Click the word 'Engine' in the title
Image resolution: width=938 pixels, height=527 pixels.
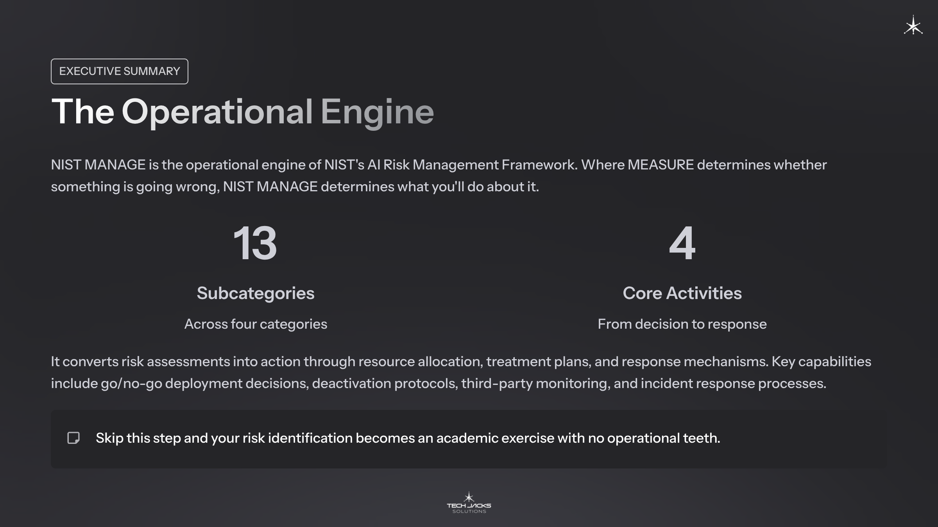(x=377, y=112)
